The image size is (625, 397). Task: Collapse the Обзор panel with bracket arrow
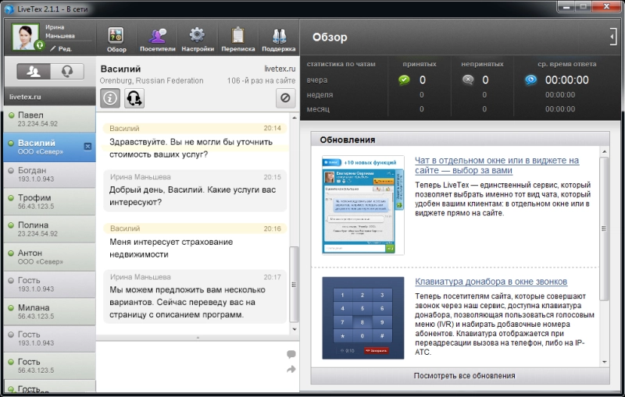coord(612,37)
